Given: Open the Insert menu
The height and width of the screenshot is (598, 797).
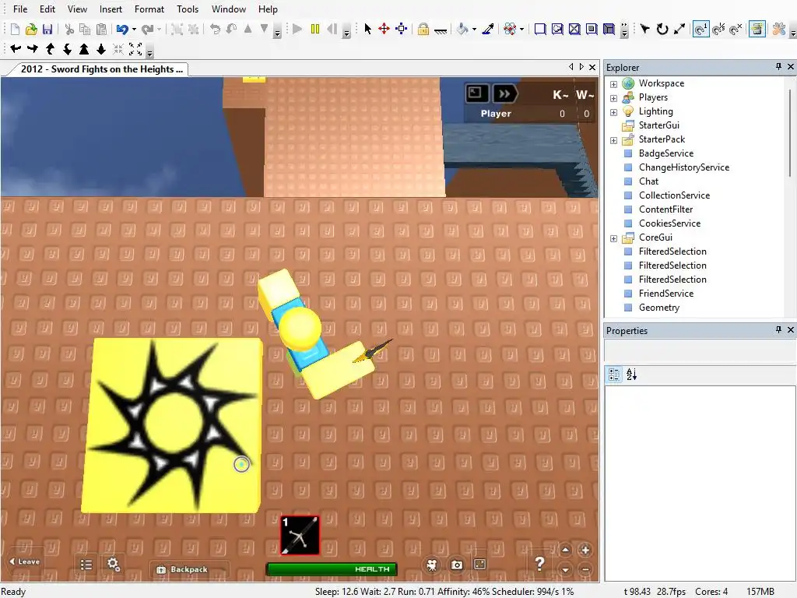Looking at the screenshot, I should pyautogui.click(x=111, y=9).
